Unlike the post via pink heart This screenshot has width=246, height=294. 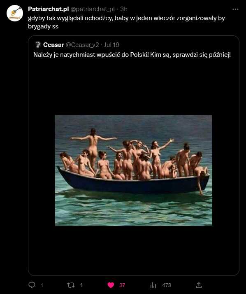click(x=111, y=285)
